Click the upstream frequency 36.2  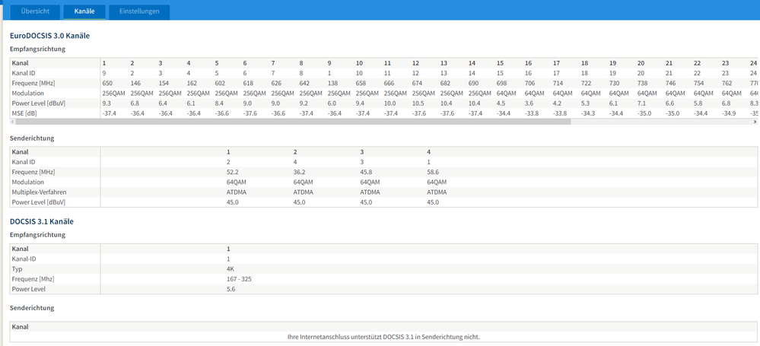click(300, 172)
